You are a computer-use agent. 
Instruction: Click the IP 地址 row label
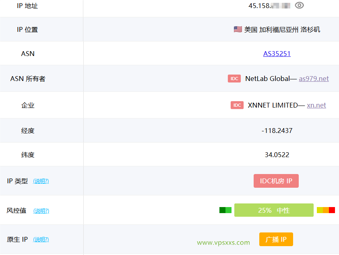[x=27, y=6]
